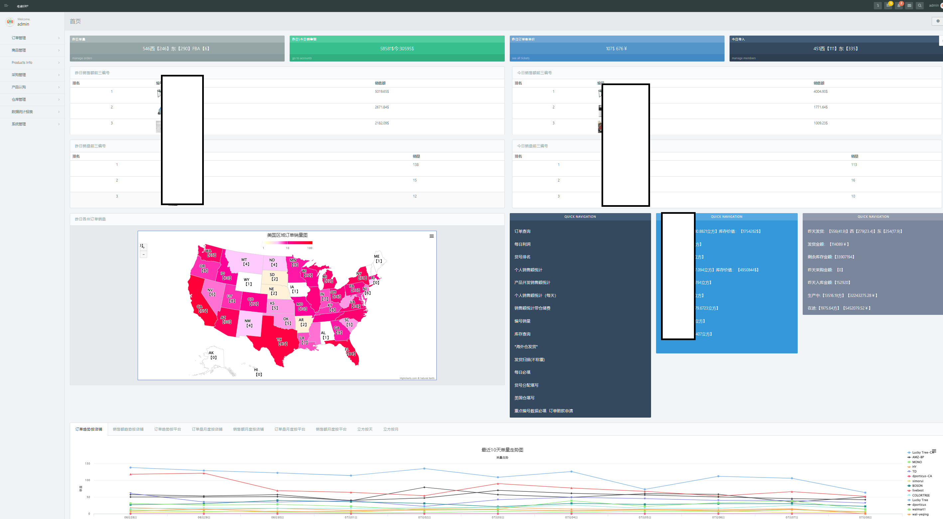
Task: Hide dporticus-CA series in legend
Action: 920,476
